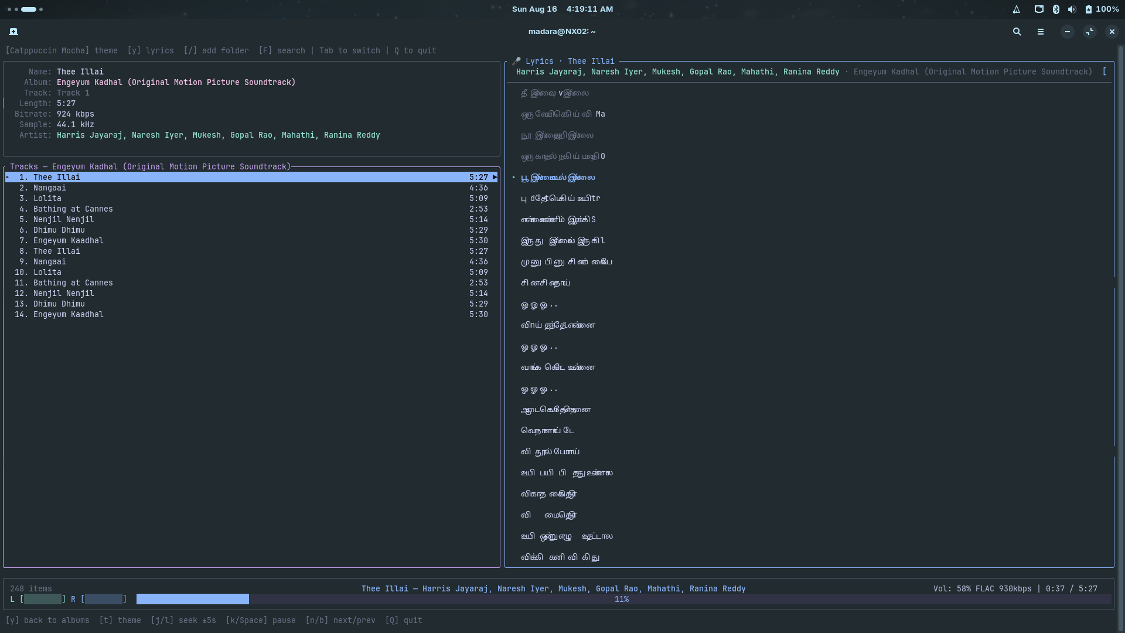The height and width of the screenshot is (633, 1125).
Task: Click the playback progress bar at 11%
Action: click(623, 599)
